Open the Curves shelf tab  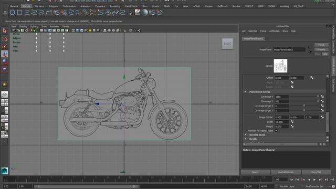27,6
